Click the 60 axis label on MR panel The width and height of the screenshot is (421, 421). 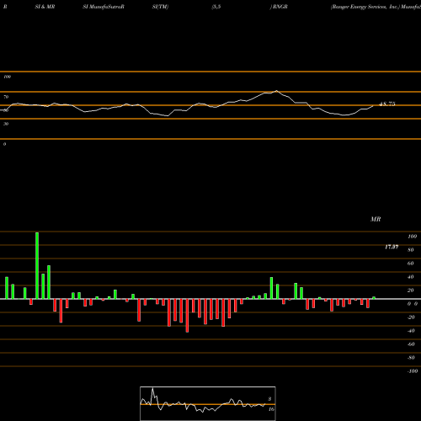411,264
